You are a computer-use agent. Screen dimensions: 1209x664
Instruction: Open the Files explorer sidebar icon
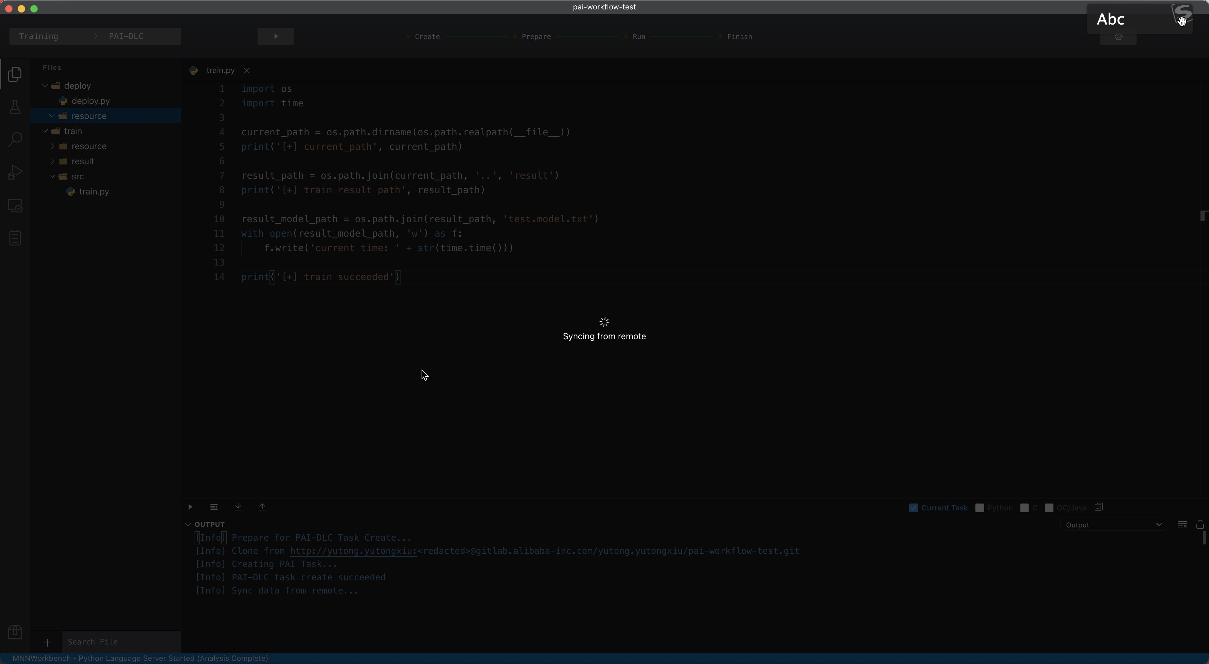[x=15, y=74]
